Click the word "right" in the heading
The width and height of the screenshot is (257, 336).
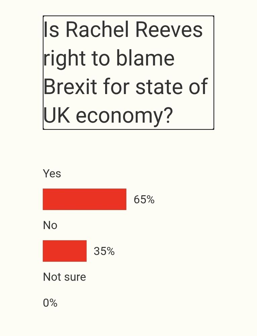64,59
